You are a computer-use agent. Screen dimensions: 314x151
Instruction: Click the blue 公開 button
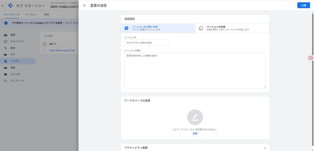[304, 5]
